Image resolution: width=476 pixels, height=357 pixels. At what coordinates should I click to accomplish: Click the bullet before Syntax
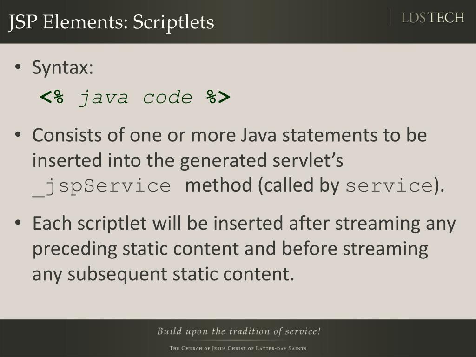click(18, 66)
